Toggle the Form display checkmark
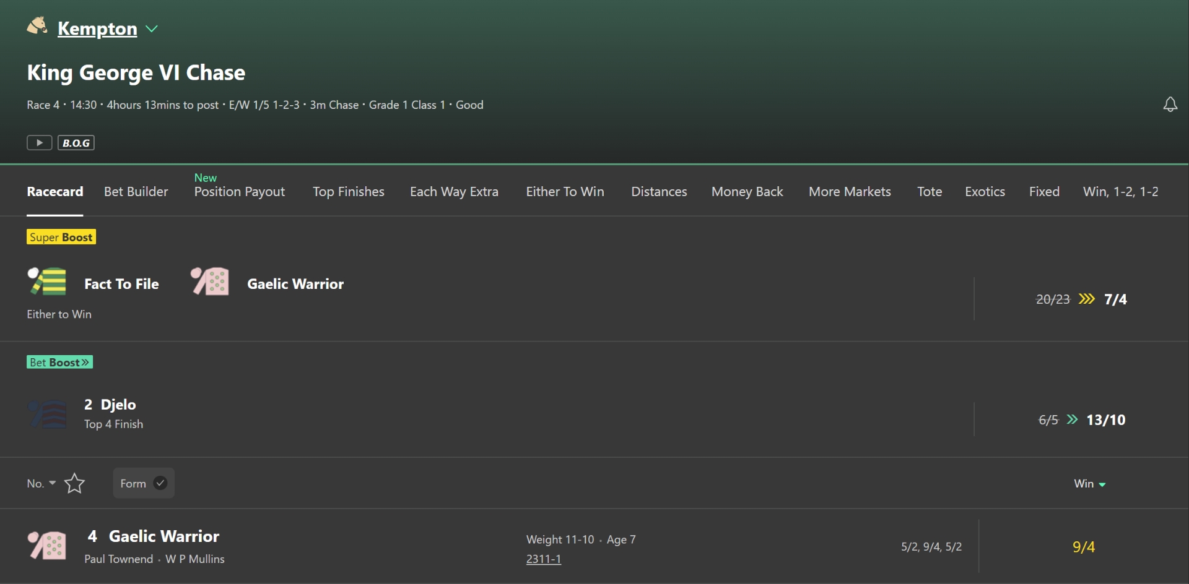1189x584 pixels. click(x=160, y=483)
